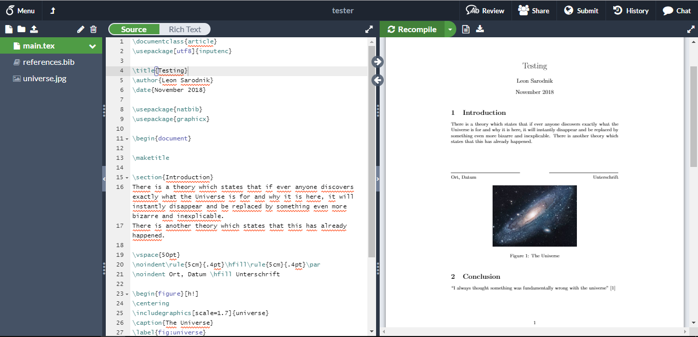Open the Menu in top bar
Image resolution: width=698 pixels, height=337 pixels.
[20, 11]
